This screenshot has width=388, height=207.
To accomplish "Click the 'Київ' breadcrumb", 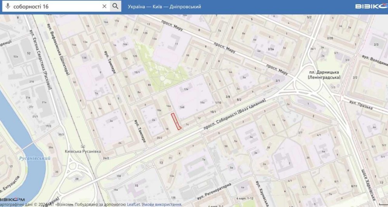I will (x=157, y=7).
